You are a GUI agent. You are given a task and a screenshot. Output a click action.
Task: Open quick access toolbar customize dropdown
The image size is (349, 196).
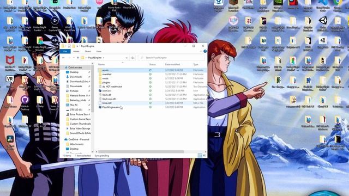click(77, 46)
